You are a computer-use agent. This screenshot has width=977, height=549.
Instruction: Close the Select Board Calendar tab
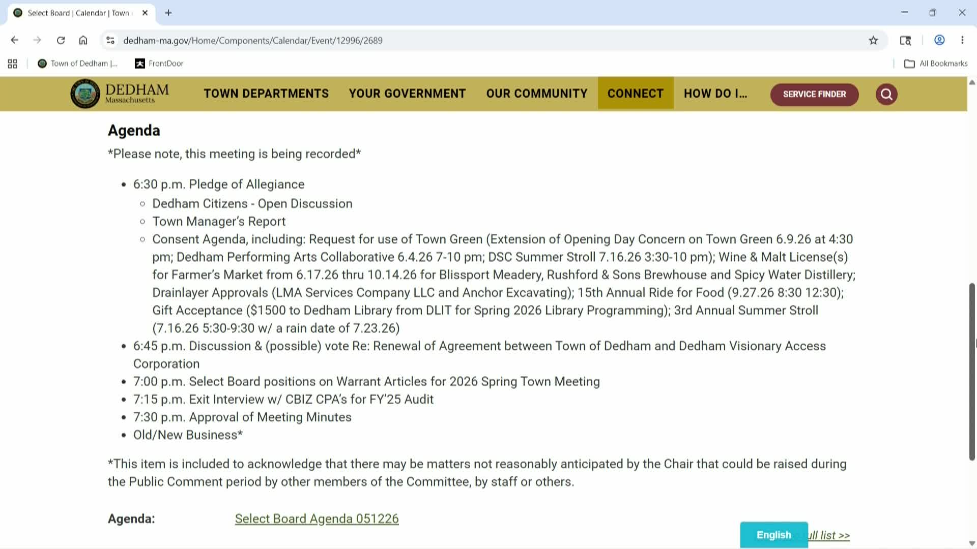tap(145, 13)
